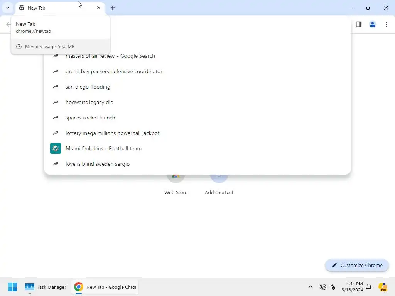This screenshot has width=395, height=296.
Task: Select the New Tab browser tab
Action: coord(60,8)
